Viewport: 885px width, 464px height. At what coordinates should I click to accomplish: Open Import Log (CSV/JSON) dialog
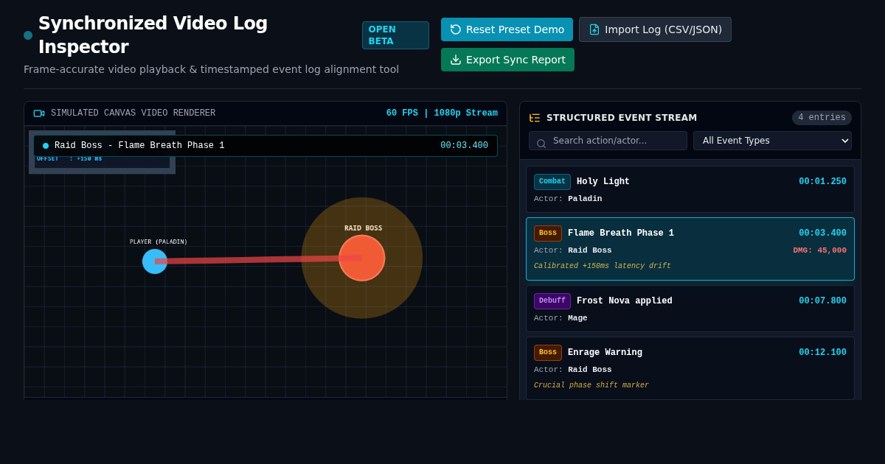pos(655,29)
